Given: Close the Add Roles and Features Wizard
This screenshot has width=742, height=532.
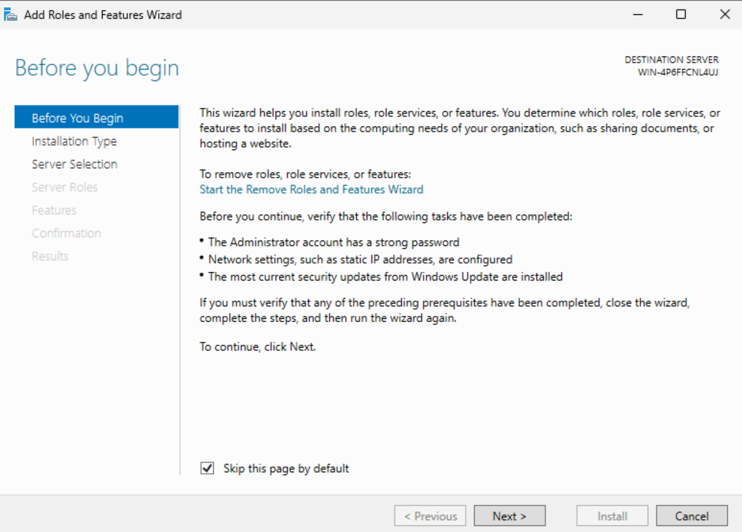Looking at the screenshot, I should [x=724, y=14].
